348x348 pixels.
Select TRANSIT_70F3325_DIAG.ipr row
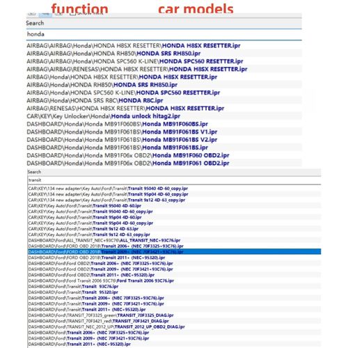174,315
